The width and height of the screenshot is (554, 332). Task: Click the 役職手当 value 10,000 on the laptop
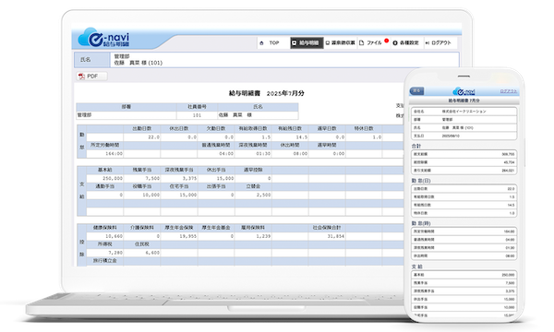pos(141,196)
